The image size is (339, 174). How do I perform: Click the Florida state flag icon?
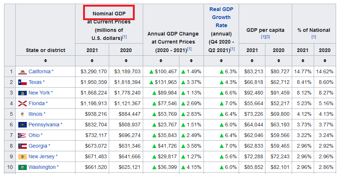[22, 103]
